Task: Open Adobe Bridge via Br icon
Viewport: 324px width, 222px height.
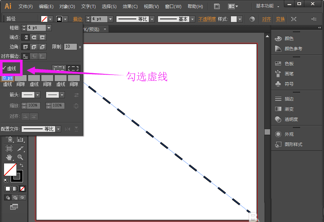Action: [217, 7]
